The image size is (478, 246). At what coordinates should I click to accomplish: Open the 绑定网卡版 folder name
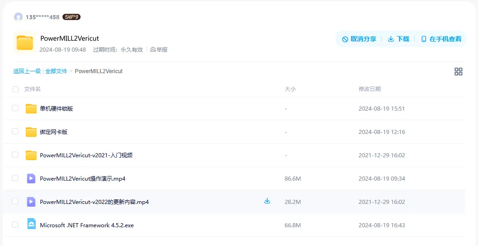[54, 132]
